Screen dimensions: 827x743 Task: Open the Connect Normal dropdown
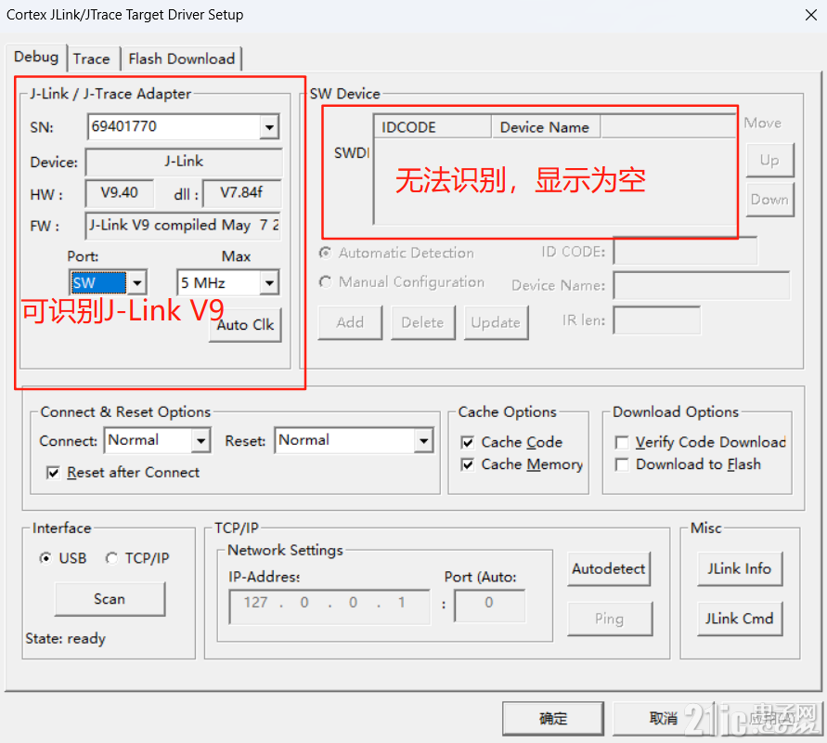tap(200, 440)
